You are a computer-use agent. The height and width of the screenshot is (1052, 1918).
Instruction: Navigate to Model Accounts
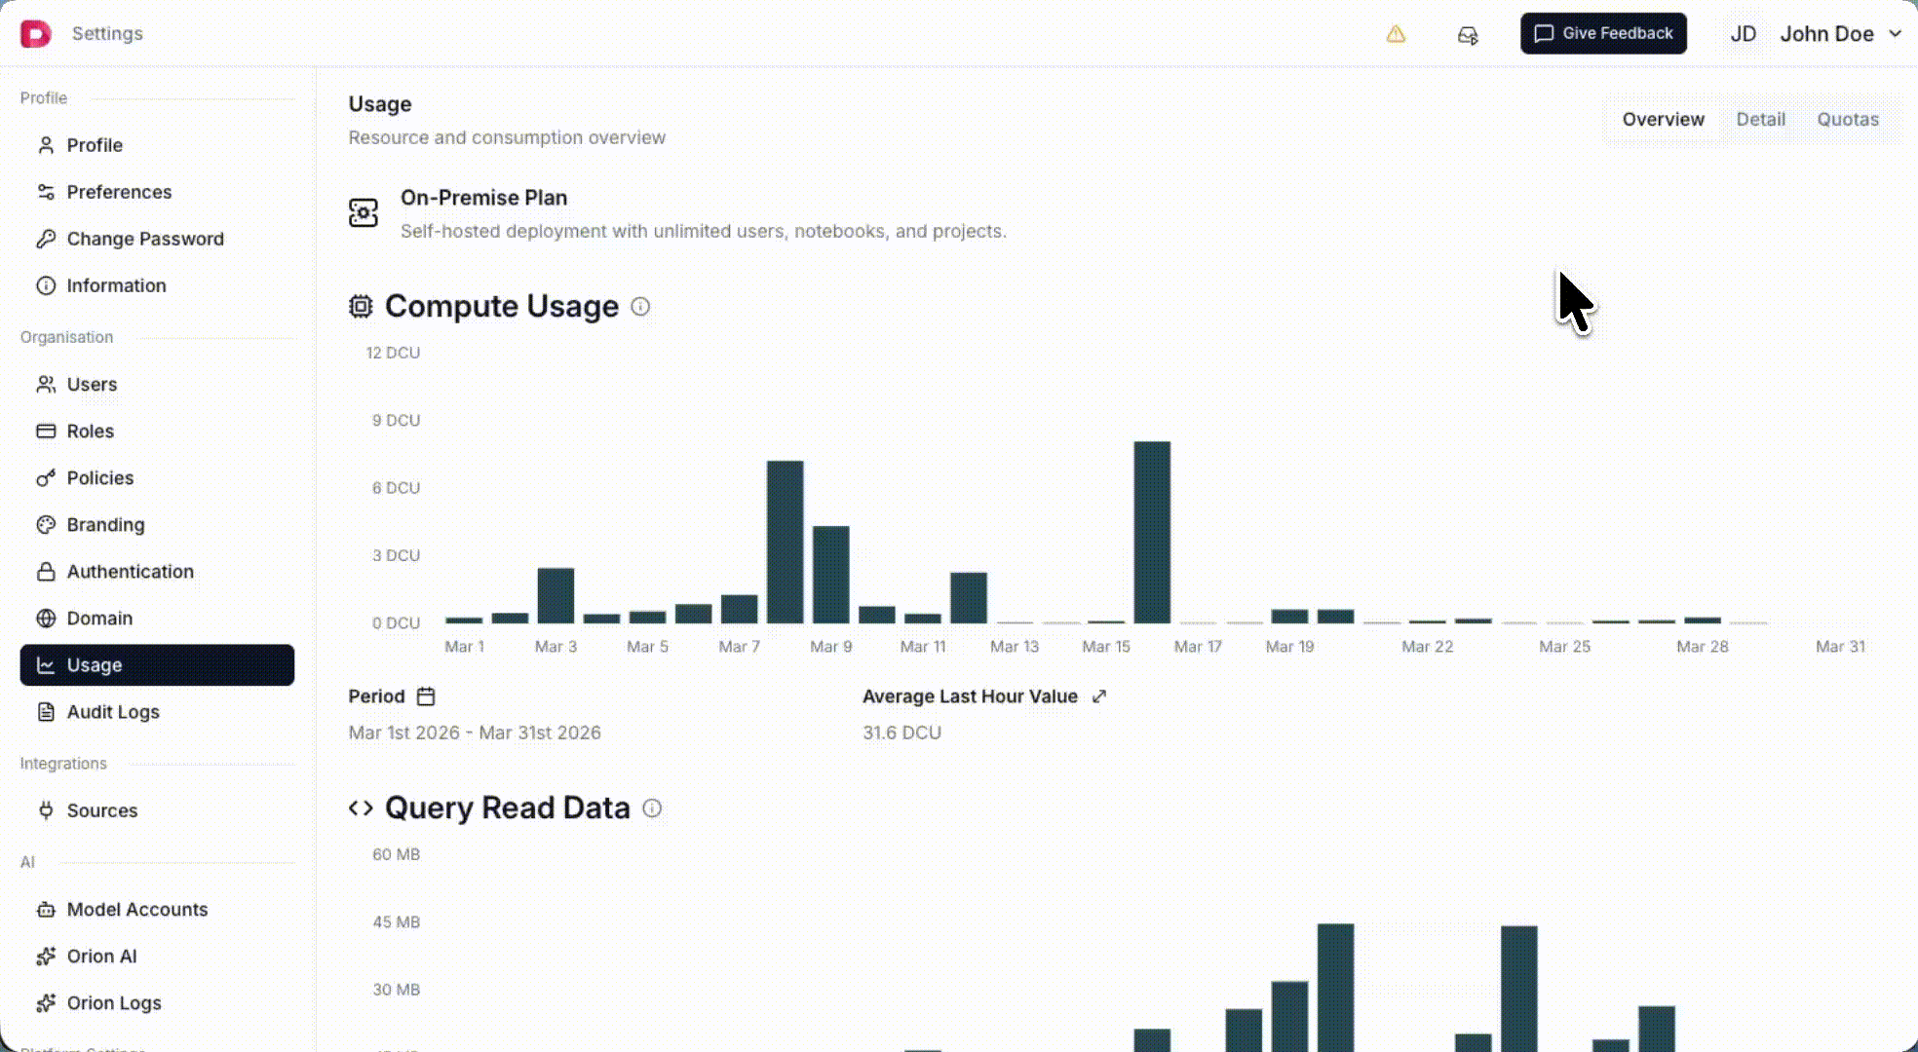[136, 910]
